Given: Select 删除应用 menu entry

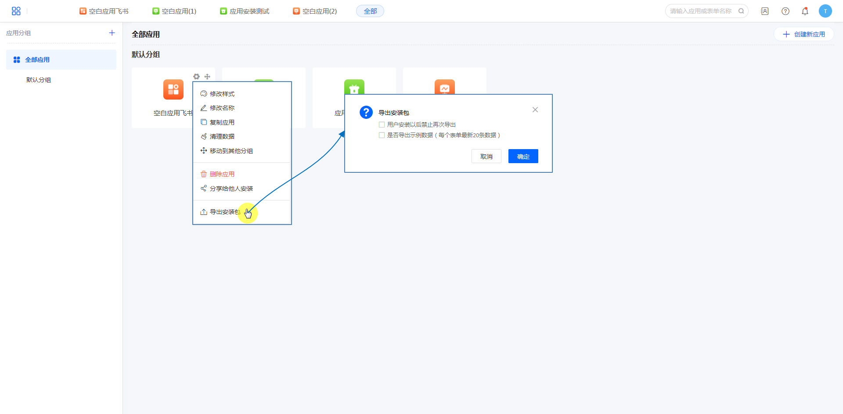Looking at the screenshot, I should point(222,174).
